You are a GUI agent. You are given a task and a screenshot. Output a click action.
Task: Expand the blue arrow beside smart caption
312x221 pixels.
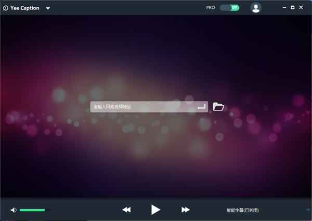[x=308, y=210]
